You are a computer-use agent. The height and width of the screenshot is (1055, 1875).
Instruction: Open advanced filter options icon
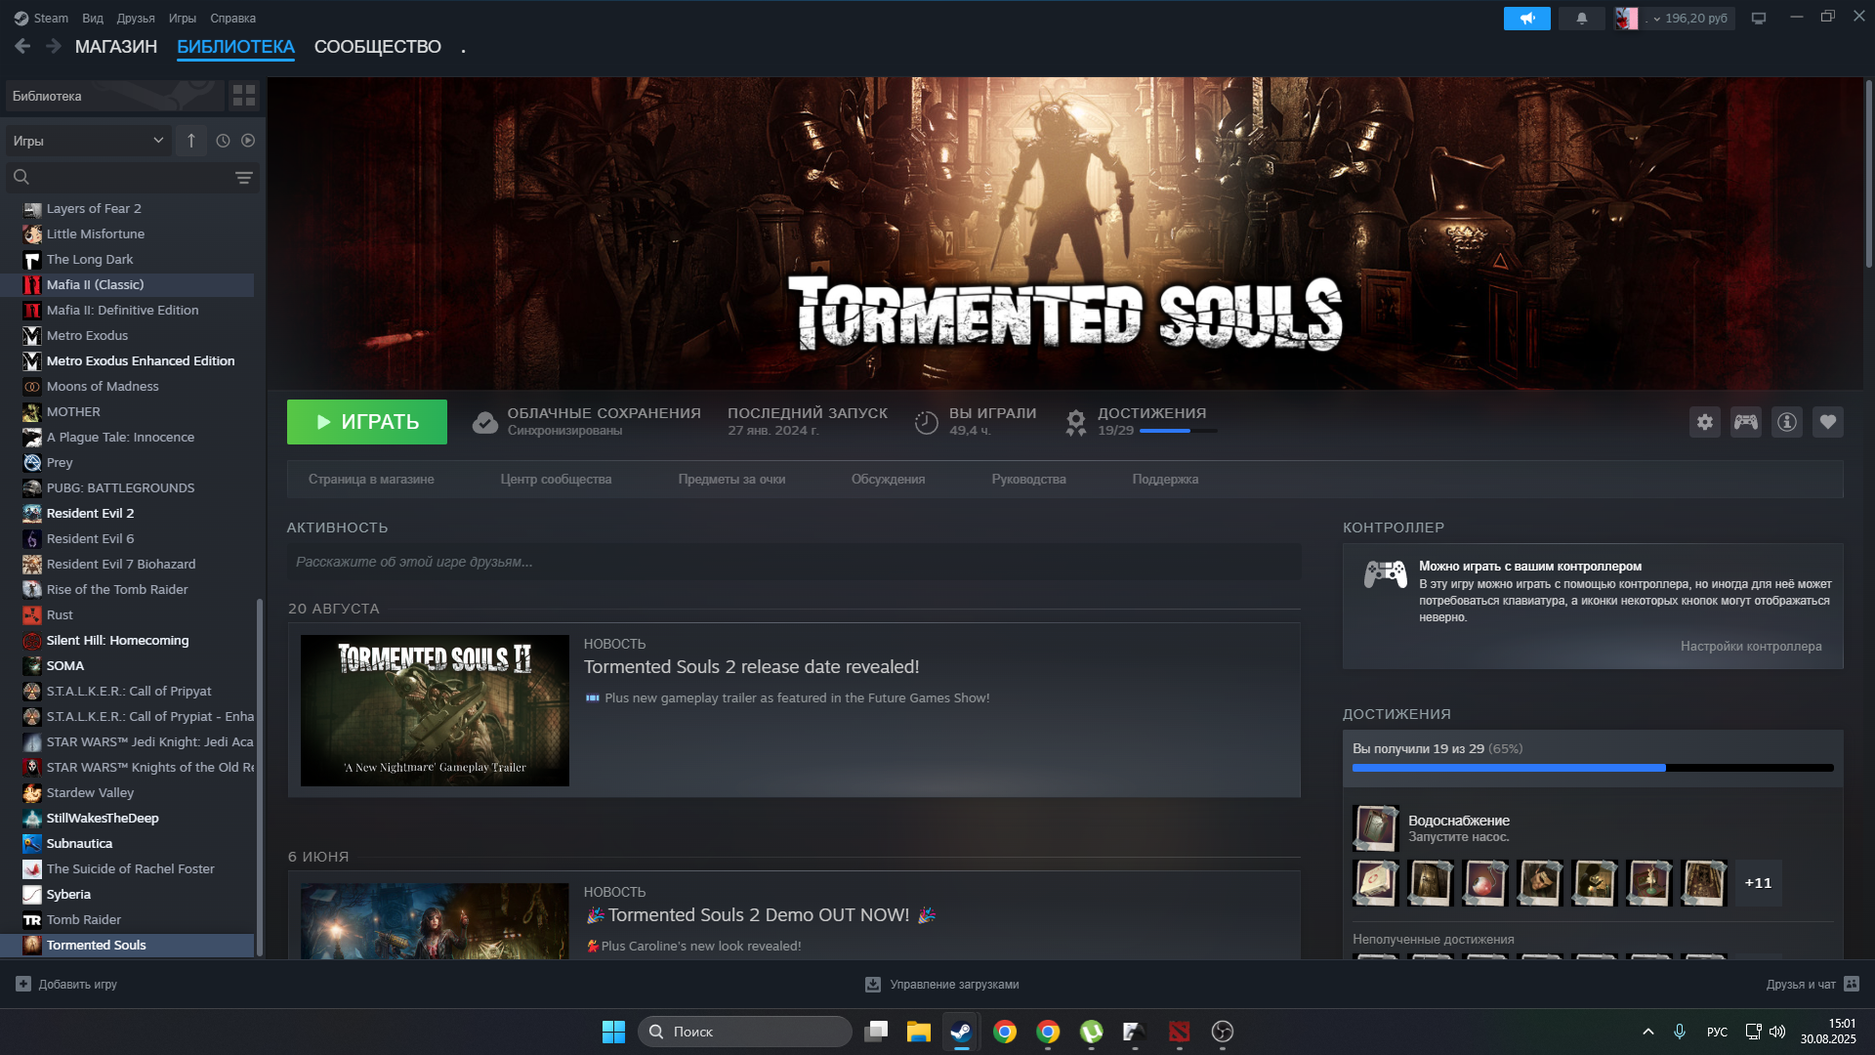243,178
